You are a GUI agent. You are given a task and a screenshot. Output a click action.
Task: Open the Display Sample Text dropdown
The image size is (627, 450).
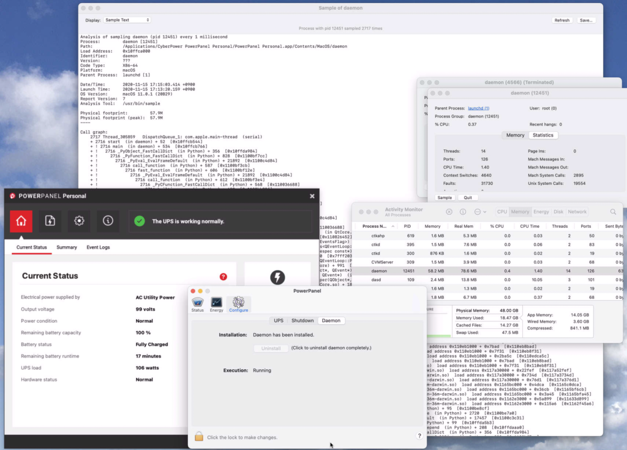tap(126, 20)
